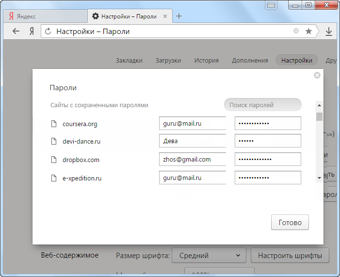Click the devi-dance.ru password field
The width and height of the screenshot is (340, 277).
[268, 141]
